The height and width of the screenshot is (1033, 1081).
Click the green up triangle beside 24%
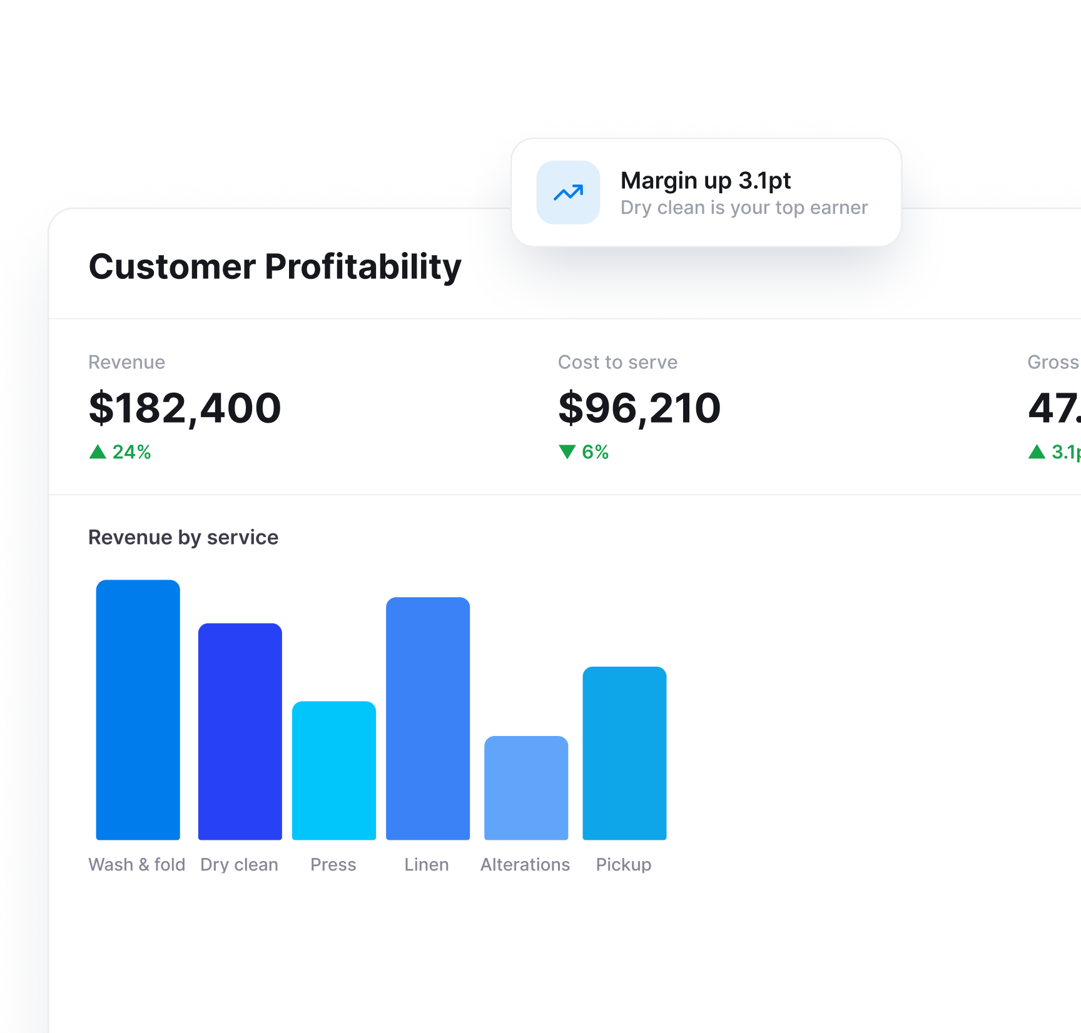point(98,451)
